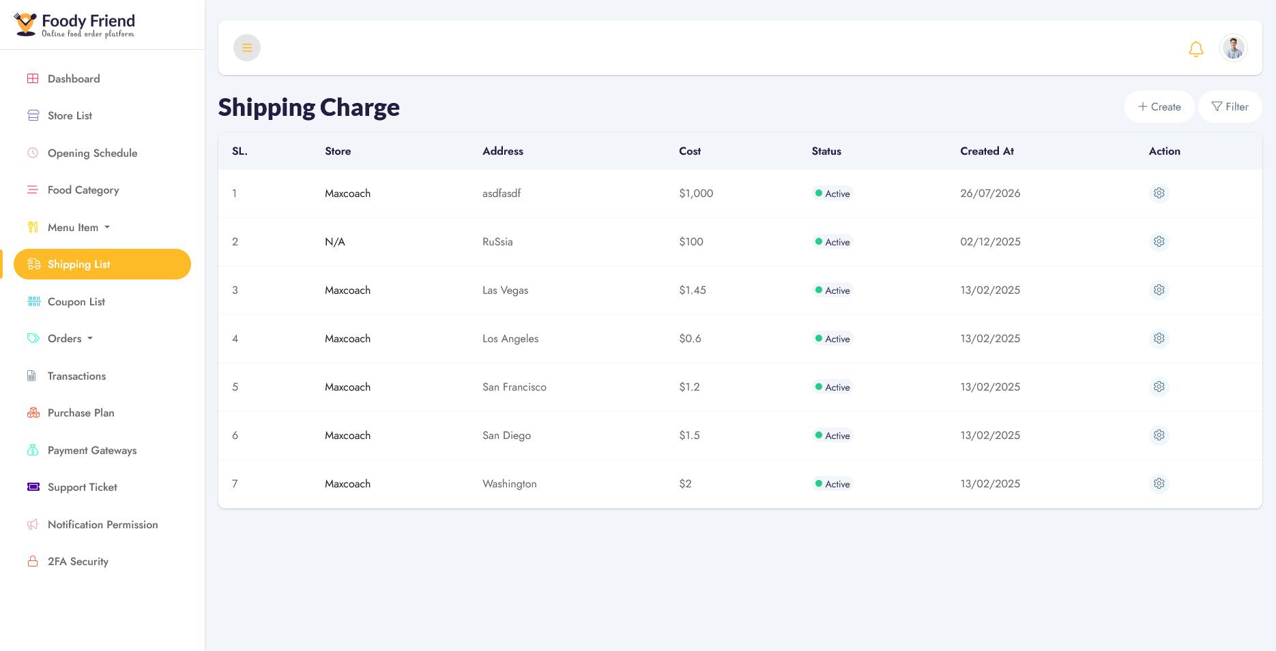The width and height of the screenshot is (1276, 651).
Task: Open the settings gear for the Washington row
Action: click(x=1159, y=484)
